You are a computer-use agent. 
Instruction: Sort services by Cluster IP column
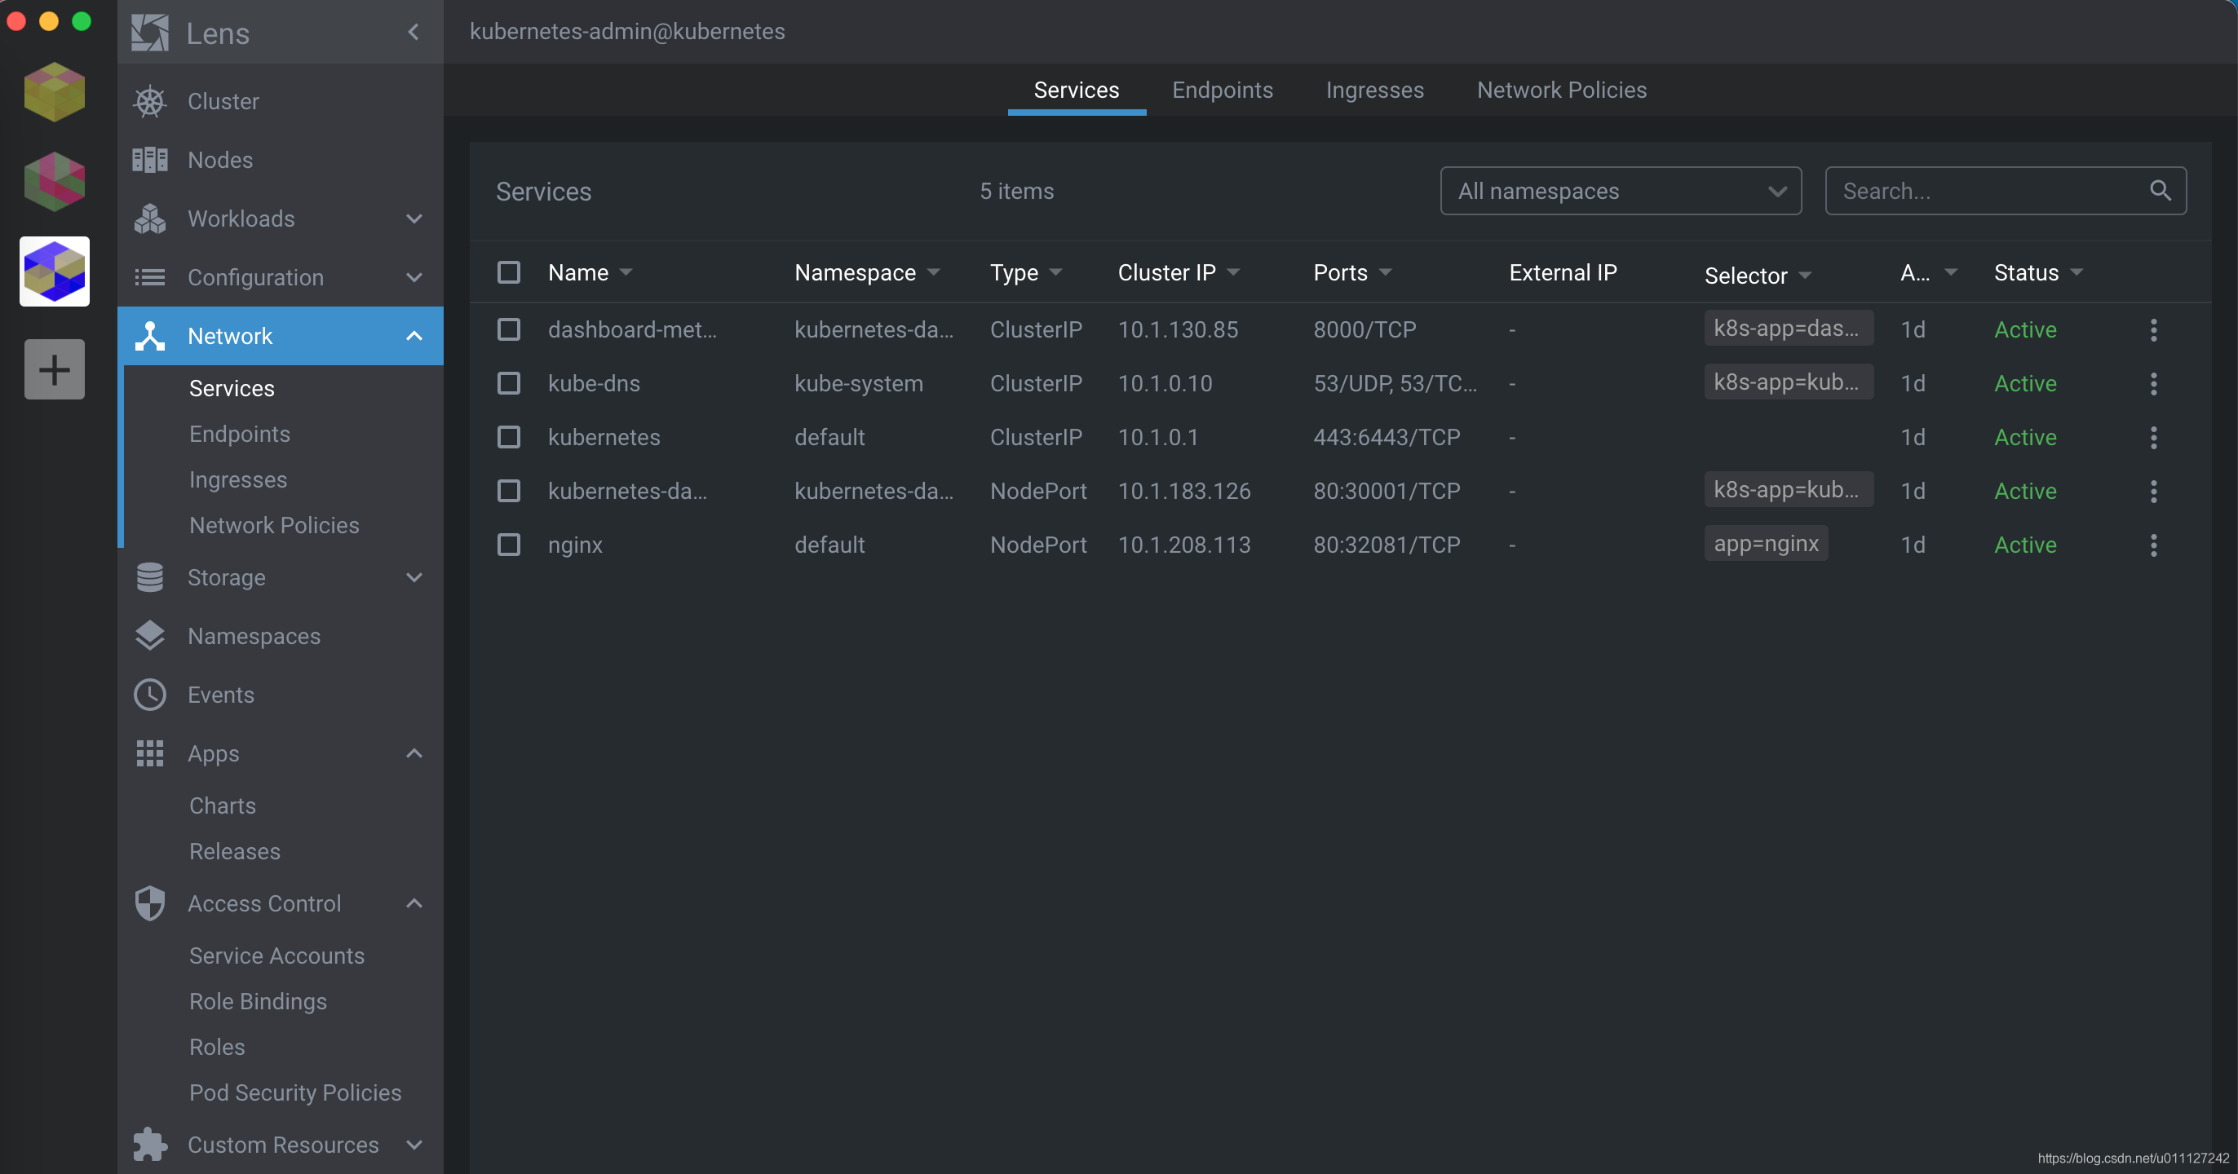tap(1179, 272)
